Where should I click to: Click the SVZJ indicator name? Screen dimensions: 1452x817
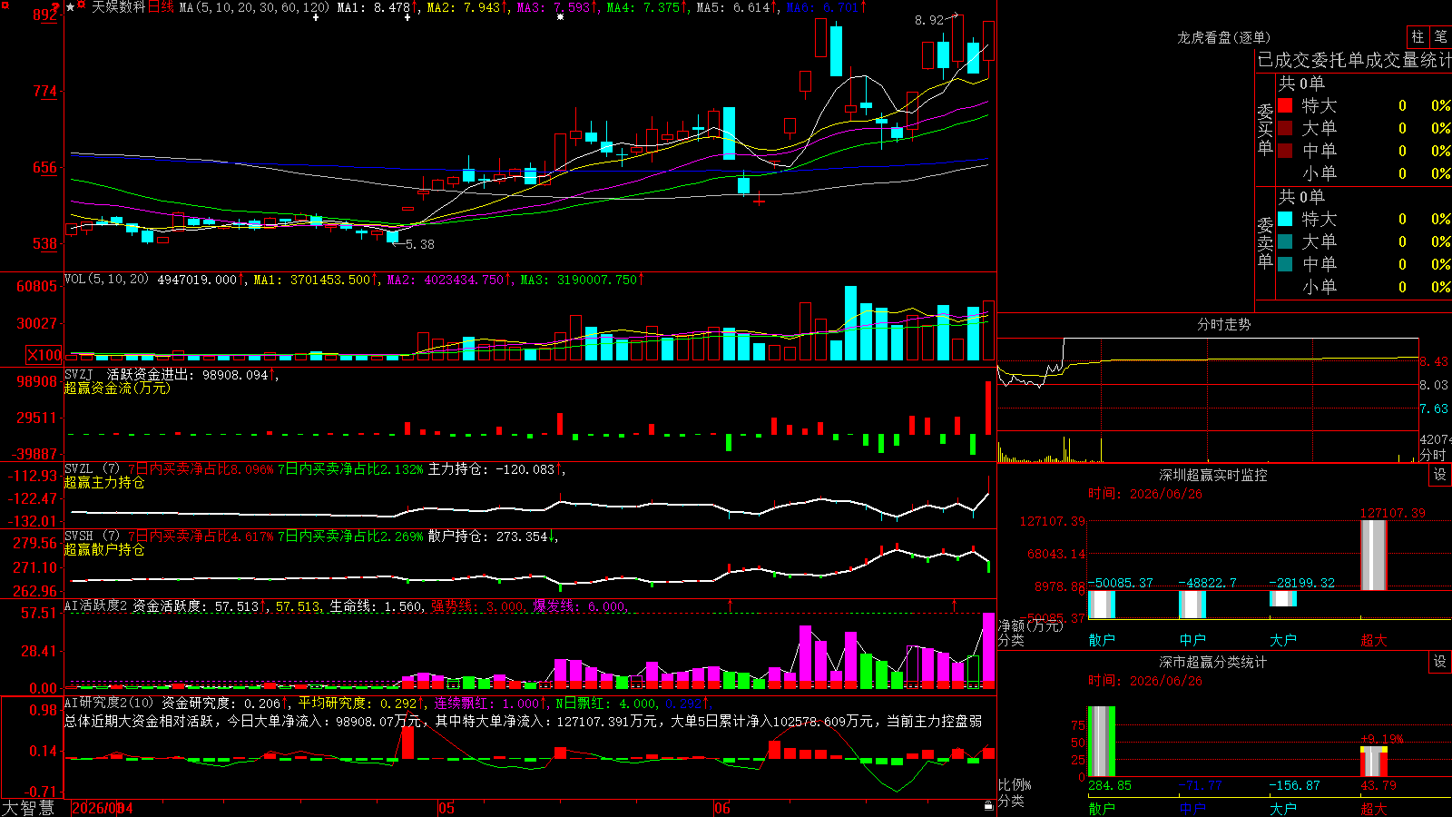pyautogui.click(x=79, y=374)
